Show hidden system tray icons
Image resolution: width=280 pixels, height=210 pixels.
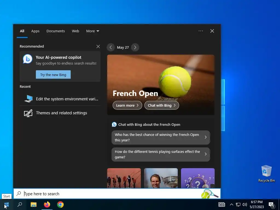point(231,205)
